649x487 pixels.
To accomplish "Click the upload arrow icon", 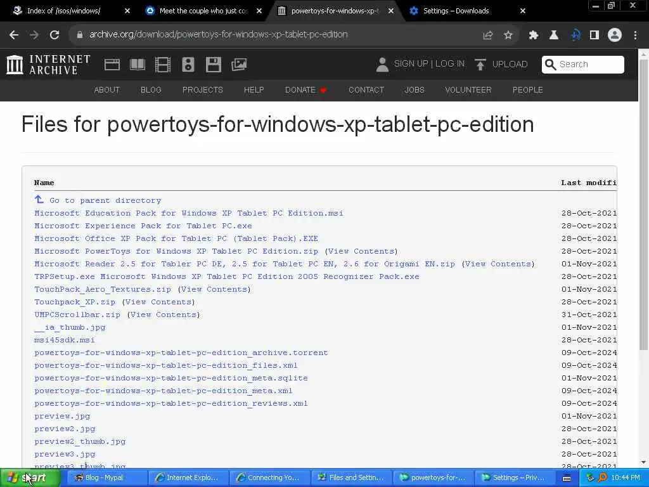I will point(480,65).
